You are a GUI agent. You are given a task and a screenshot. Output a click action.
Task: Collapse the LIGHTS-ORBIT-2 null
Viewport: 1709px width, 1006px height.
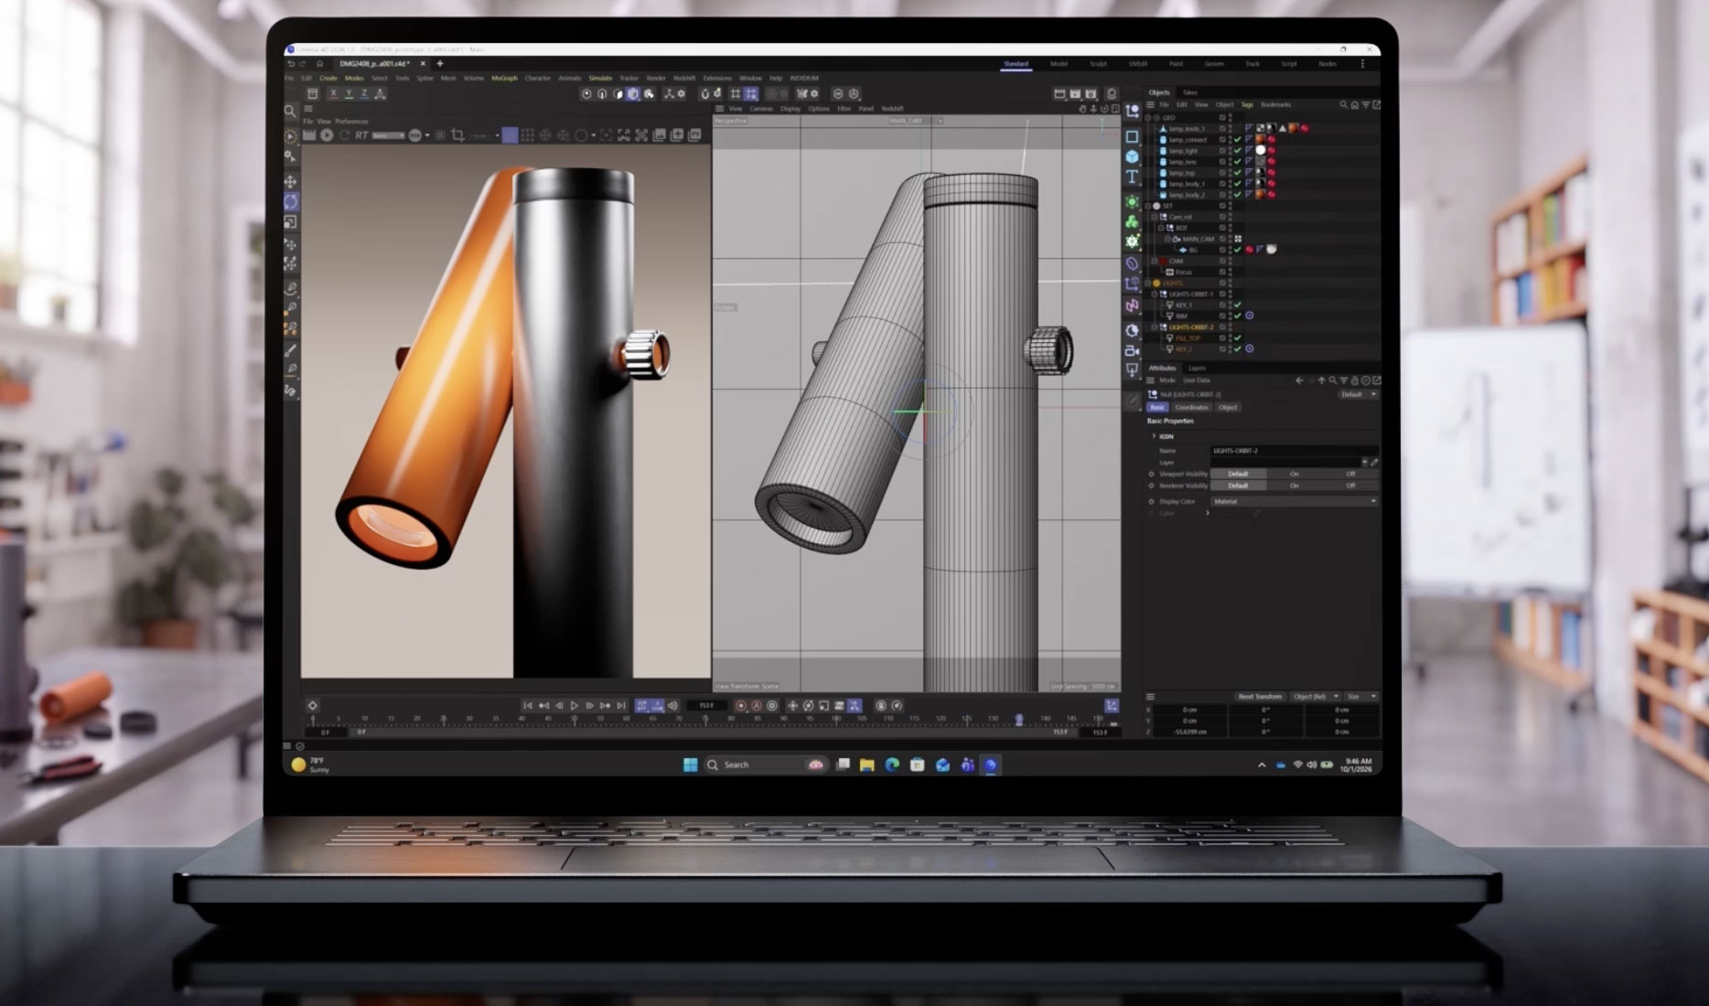1155,327
